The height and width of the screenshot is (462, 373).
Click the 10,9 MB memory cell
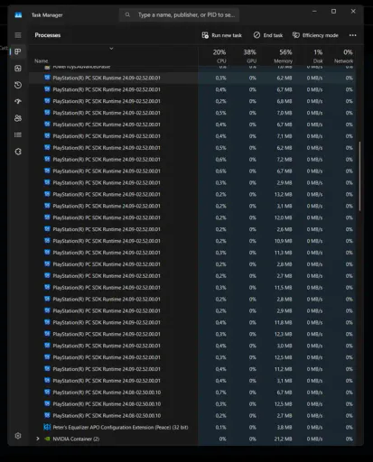[x=283, y=241]
